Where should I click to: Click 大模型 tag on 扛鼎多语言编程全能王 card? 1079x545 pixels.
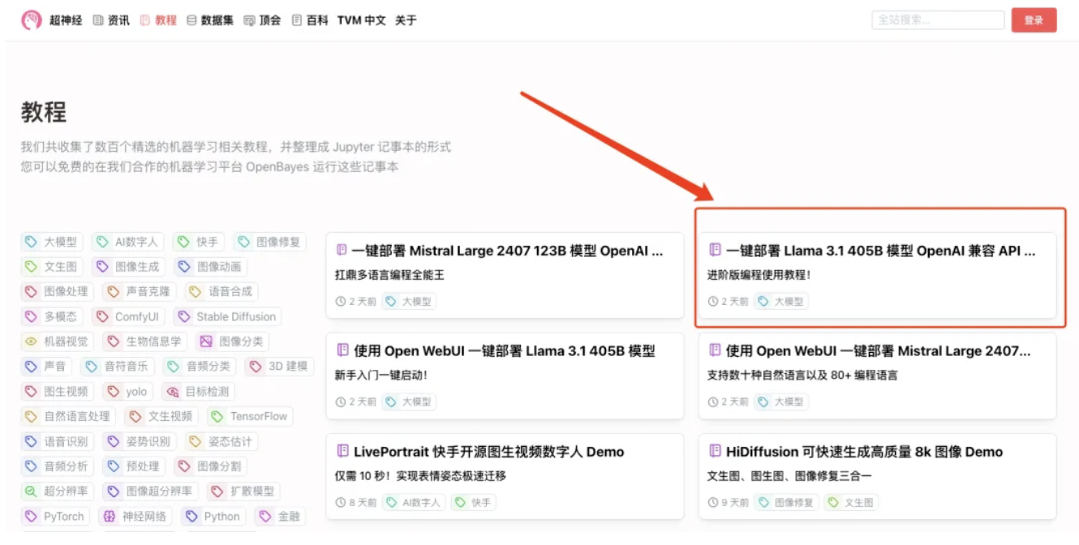tap(409, 302)
